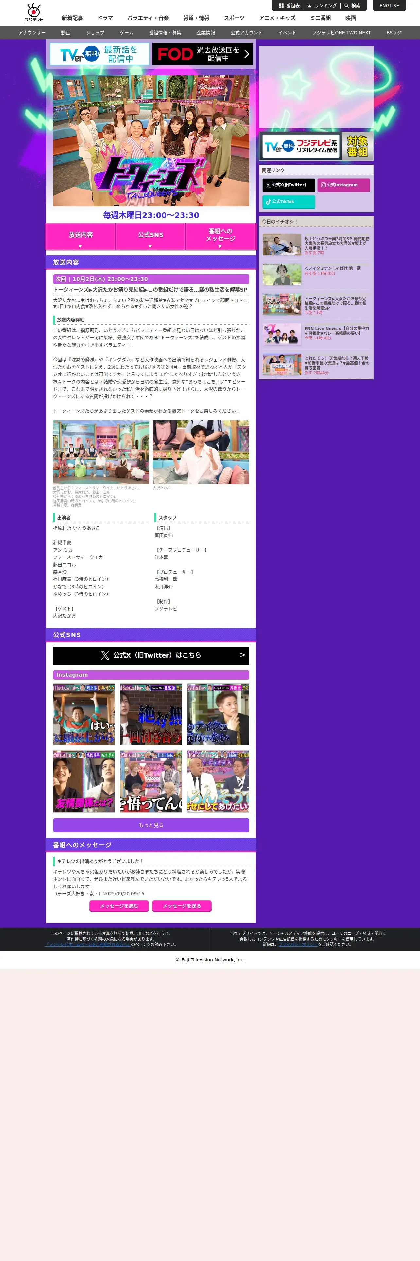Open Instagram post 絶対無 thumbnail

tap(151, 714)
